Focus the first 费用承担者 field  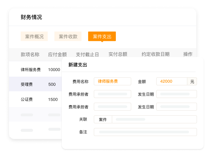point(113,94)
